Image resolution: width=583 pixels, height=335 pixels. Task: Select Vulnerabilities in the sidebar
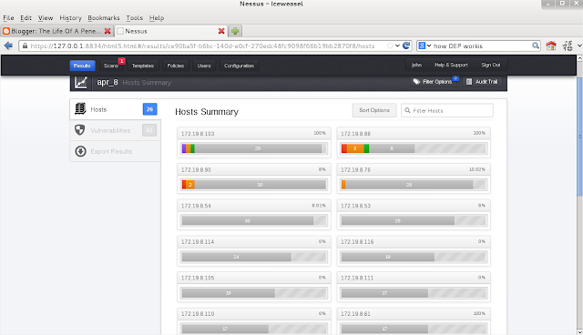116,130
